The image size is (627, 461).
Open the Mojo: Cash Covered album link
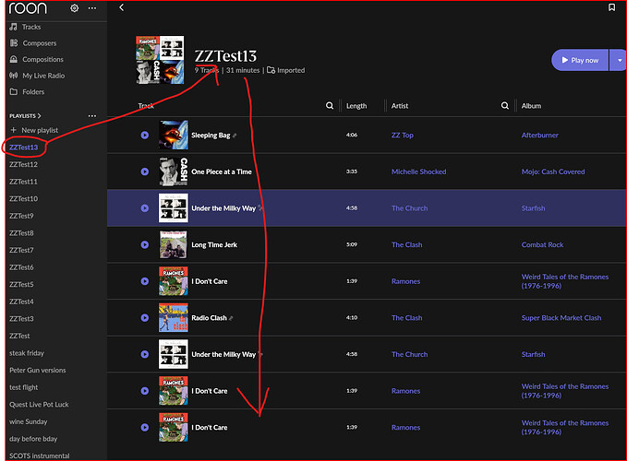pos(553,171)
